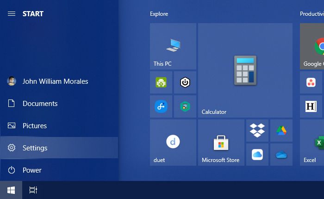
Task: Open the Power options
Action: click(59, 170)
